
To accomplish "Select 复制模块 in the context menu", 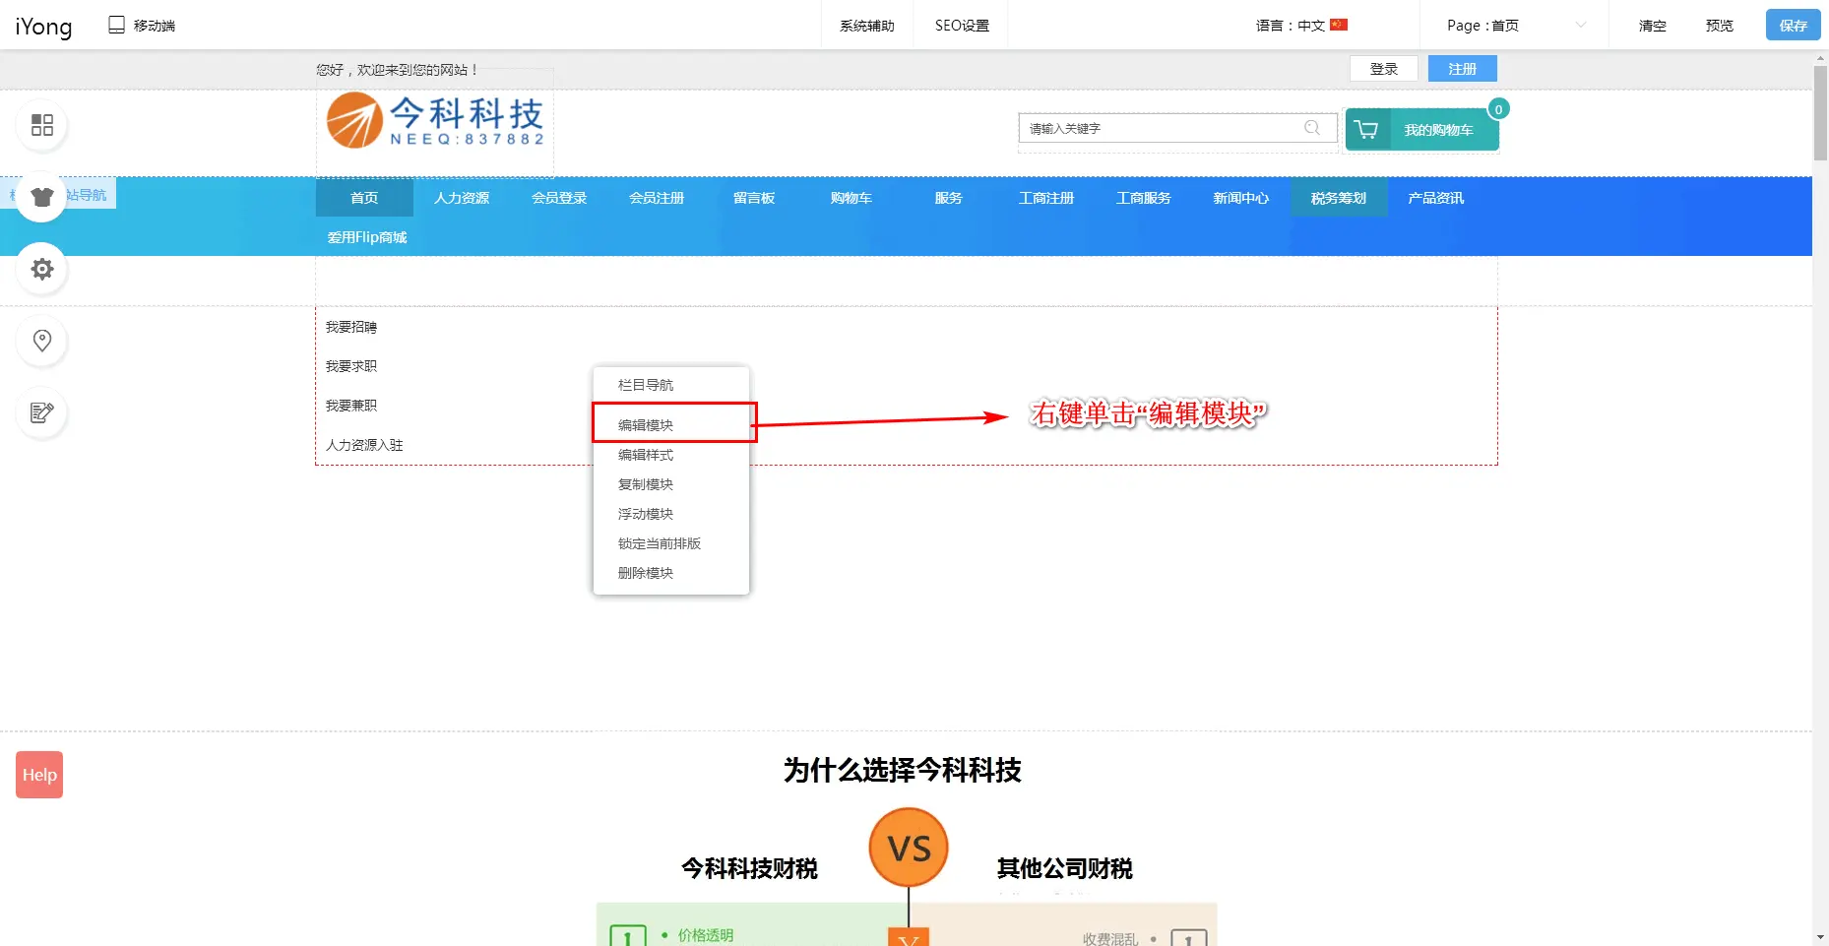I will click(x=646, y=484).
